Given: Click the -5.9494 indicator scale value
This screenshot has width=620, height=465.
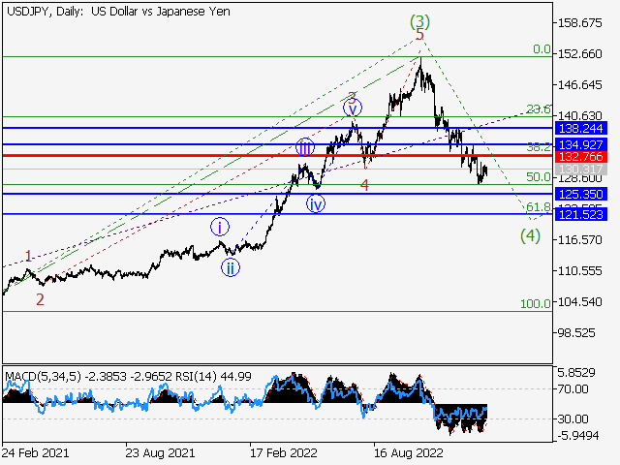Looking at the screenshot, I should pos(578,436).
